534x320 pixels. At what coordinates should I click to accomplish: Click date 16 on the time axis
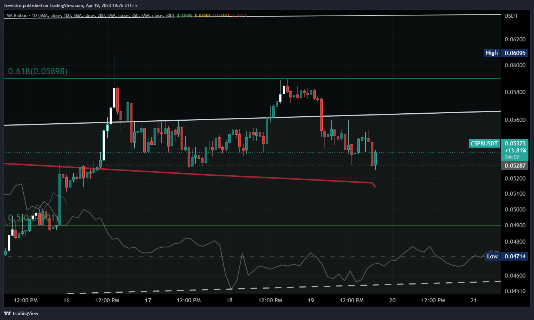point(66,300)
